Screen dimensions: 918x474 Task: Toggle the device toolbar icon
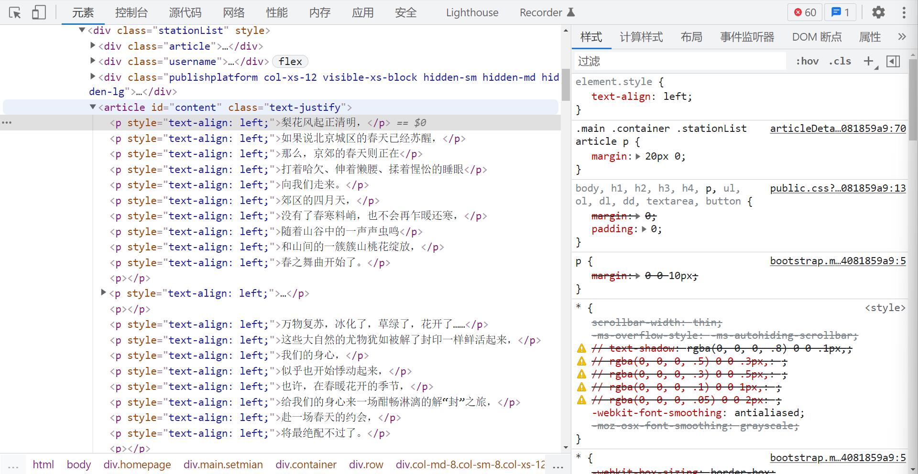click(x=39, y=12)
